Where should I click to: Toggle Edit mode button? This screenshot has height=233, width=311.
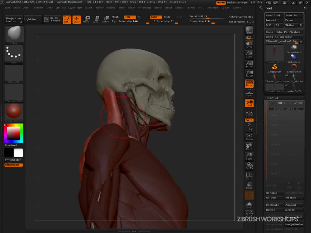(x=67, y=19)
